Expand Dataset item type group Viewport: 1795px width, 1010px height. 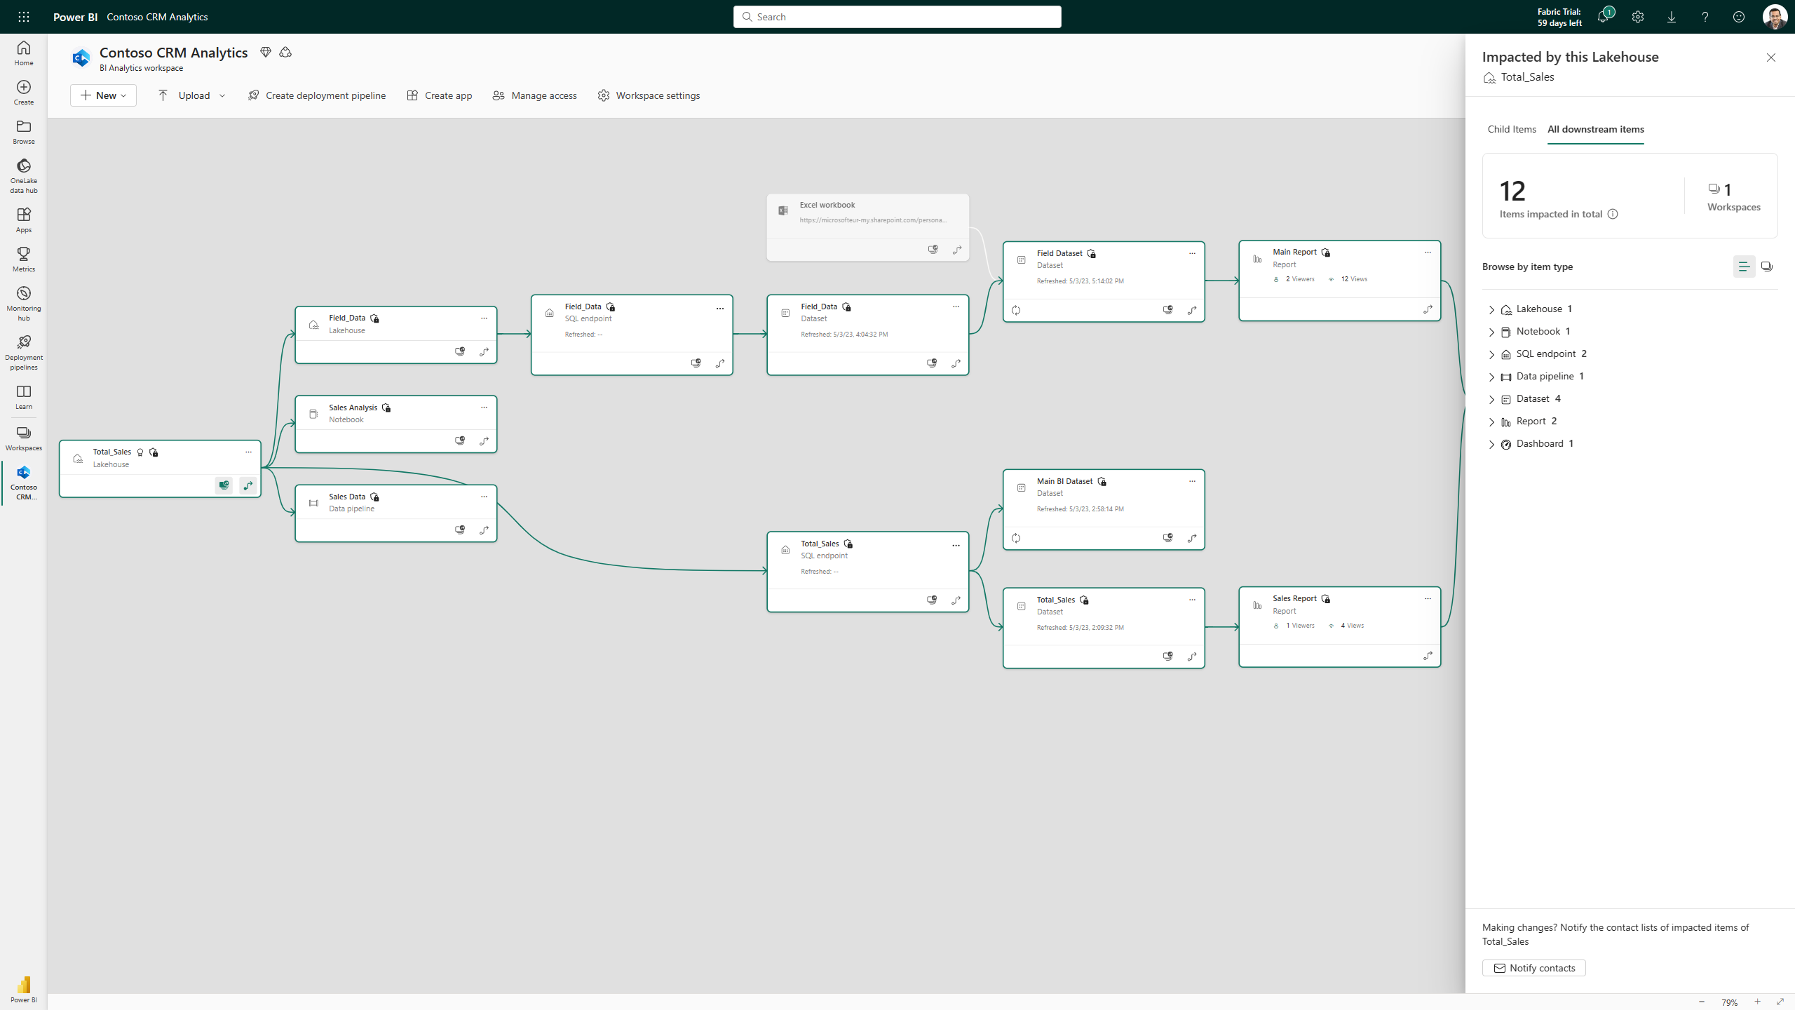[1491, 399]
